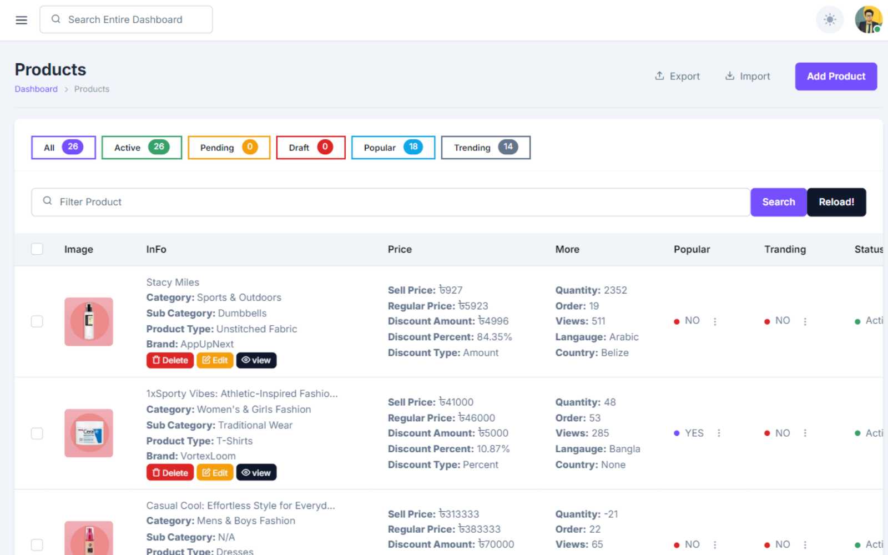Focus the Search Entire Dashboard field
Image resolution: width=888 pixels, height=555 pixels.
point(126,19)
